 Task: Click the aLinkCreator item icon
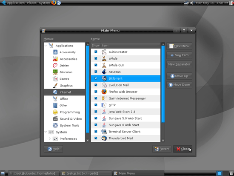[104, 52]
